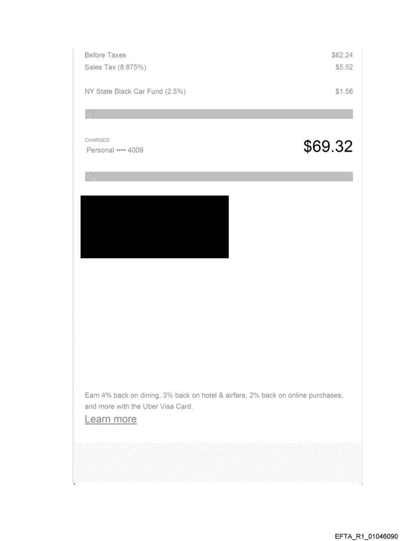Select the $1.56 Black Car Fund amount

click(344, 91)
